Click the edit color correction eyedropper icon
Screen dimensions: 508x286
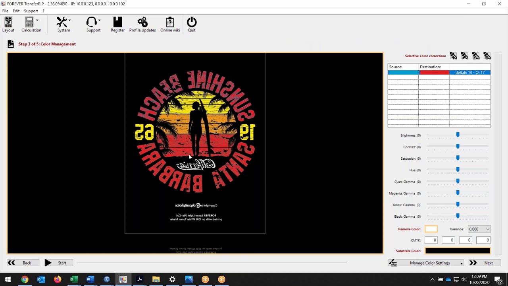pyautogui.click(x=465, y=56)
